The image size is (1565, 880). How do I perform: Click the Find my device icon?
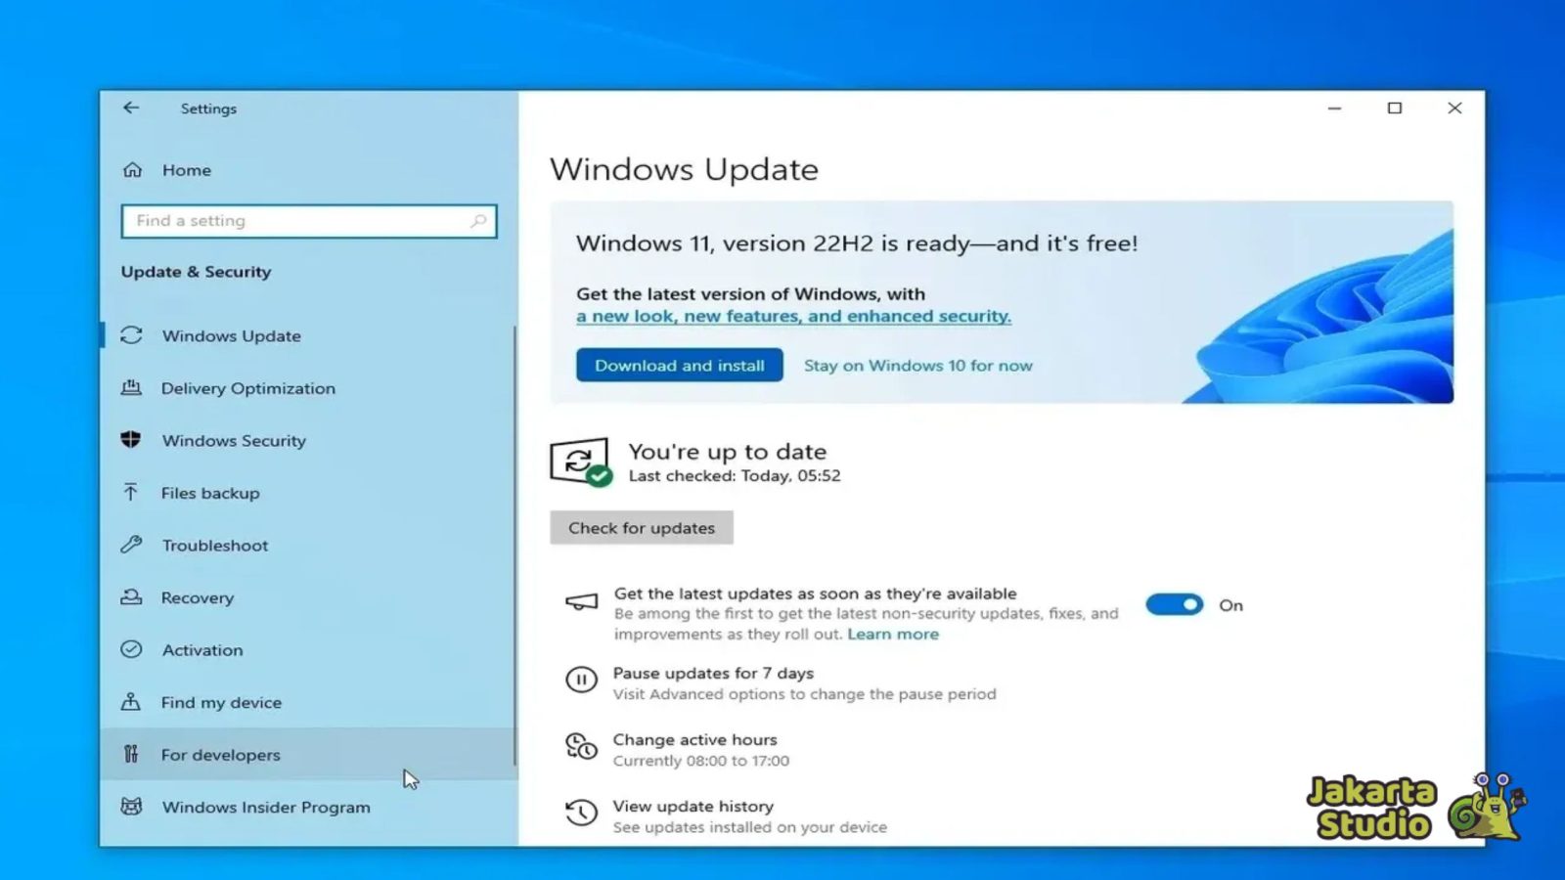131,702
